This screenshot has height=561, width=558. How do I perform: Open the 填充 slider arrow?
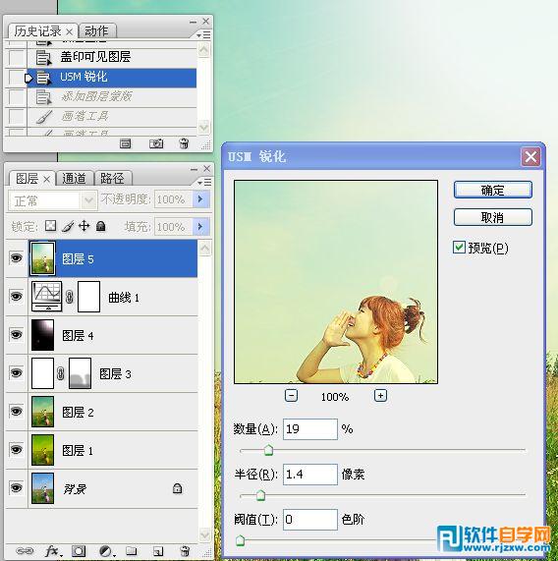tap(200, 227)
